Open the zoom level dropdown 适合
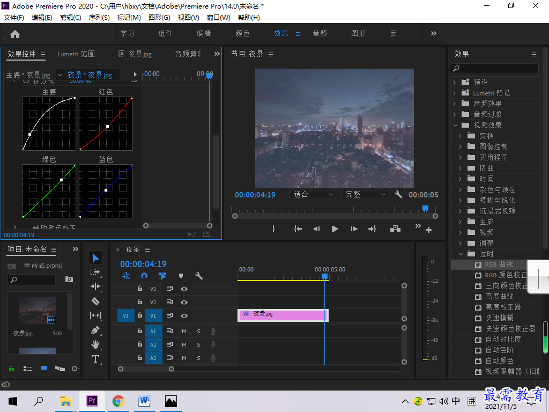Image resolution: width=549 pixels, height=412 pixels. [313, 194]
